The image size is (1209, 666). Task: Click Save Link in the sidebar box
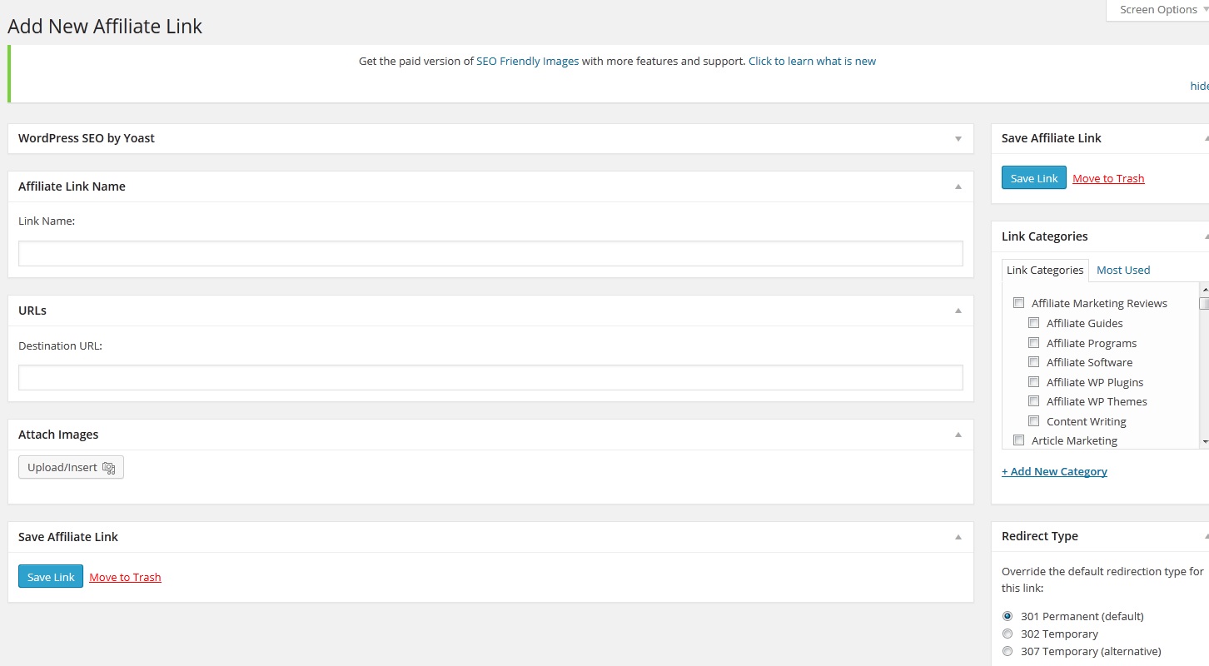(x=1034, y=178)
